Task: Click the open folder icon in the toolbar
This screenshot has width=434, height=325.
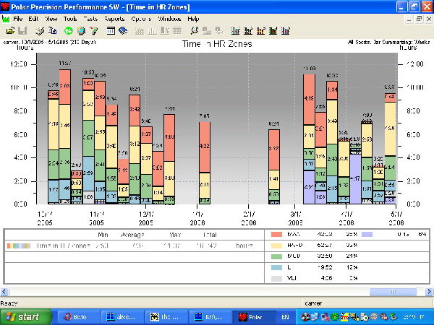Action: click(9, 31)
